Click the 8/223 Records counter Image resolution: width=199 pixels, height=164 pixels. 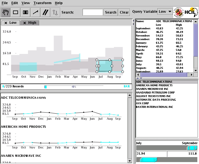pos(13,86)
